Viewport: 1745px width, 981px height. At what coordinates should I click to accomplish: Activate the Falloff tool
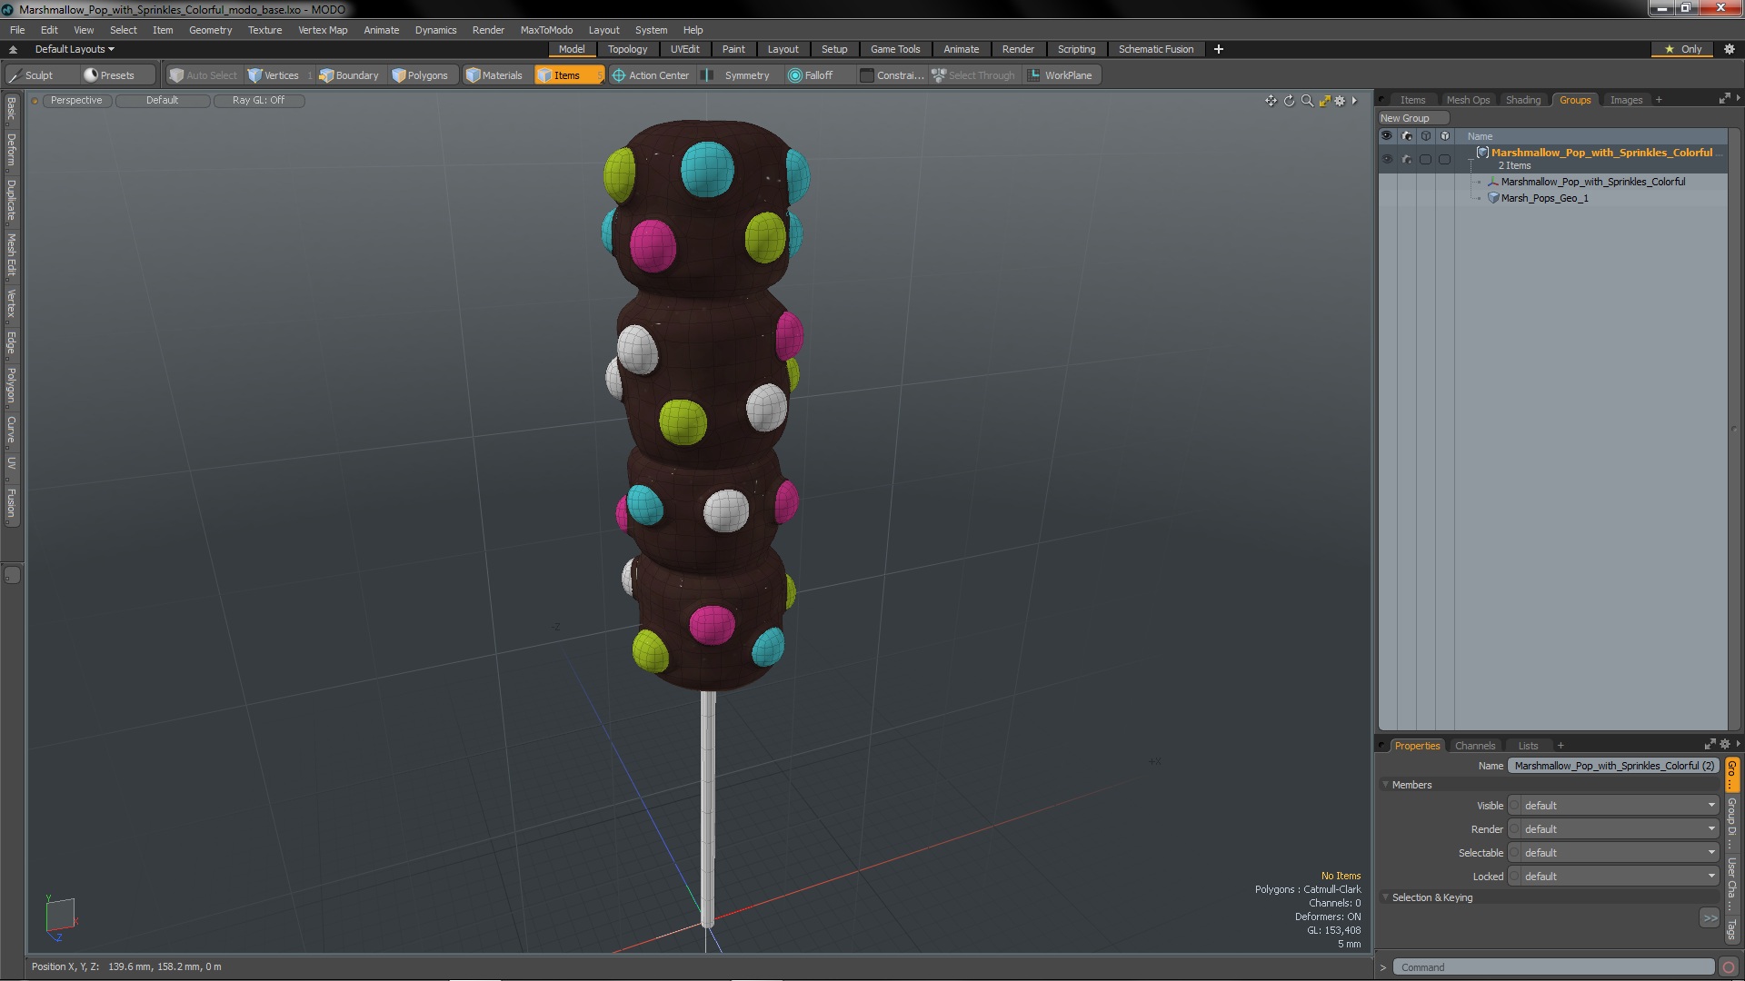(811, 75)
